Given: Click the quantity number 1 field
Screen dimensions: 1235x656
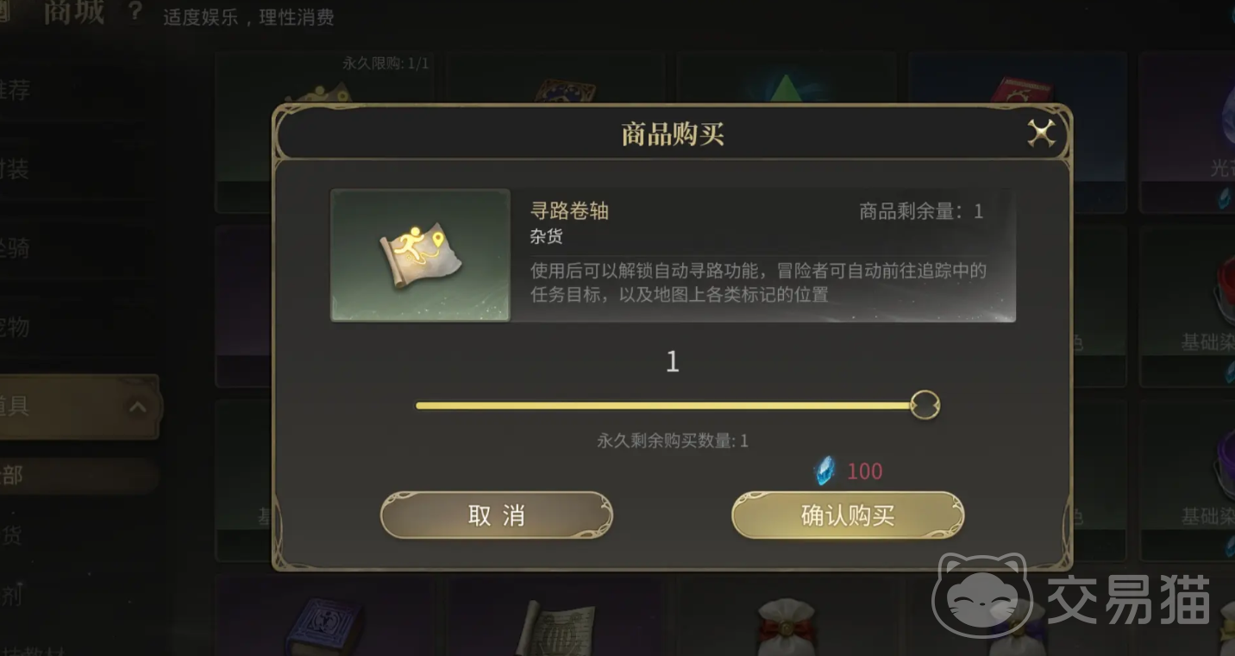Looking at the screenshot, I should [673, 361].
